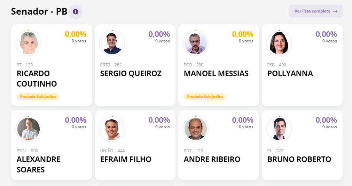
Task: Click the info icon beside Senador - PB
Action: 76,12
